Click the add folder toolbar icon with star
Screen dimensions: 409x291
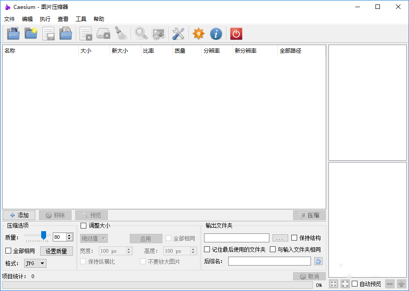(x=31, y=33)
